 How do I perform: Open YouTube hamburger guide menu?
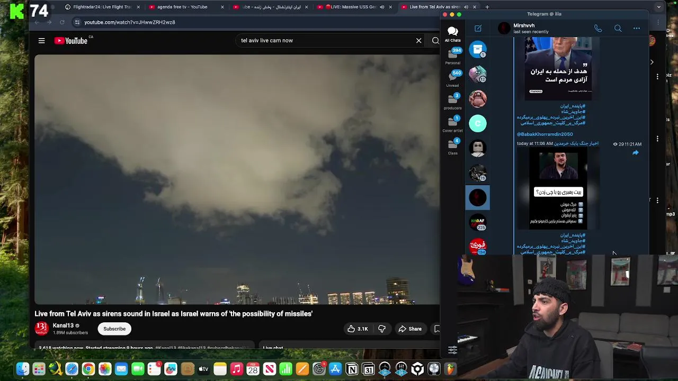pyautogui.click(x=41, y=41)
